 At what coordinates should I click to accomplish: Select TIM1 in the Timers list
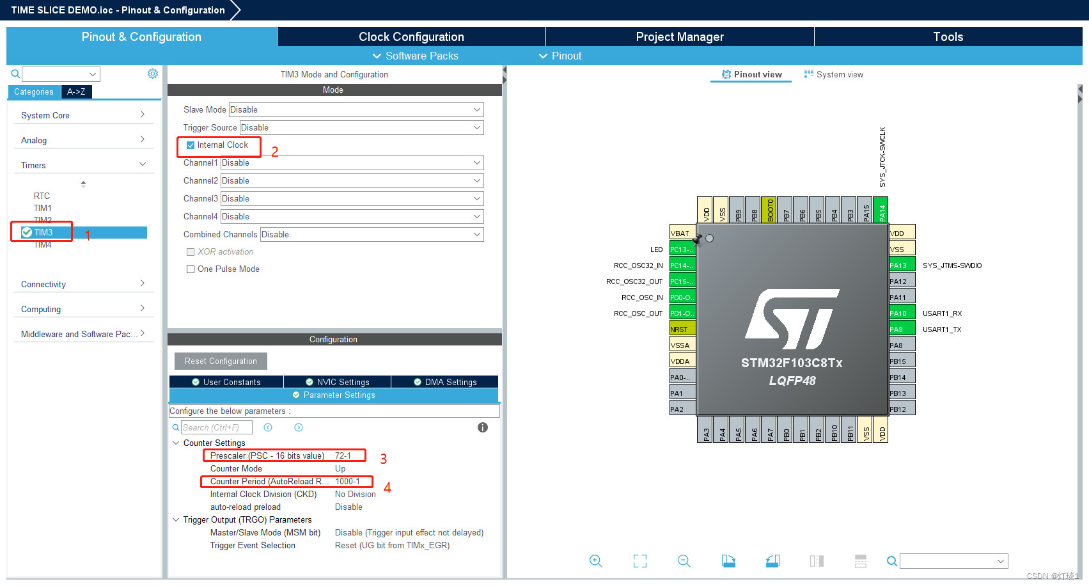(42, 208)
